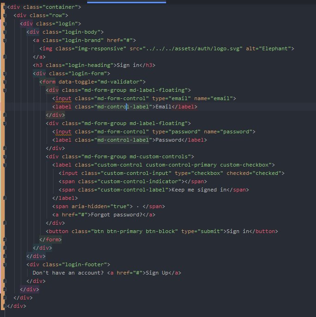Click the "img-responsive" class value
Screen dimensions: 316x317
point(101,48)
